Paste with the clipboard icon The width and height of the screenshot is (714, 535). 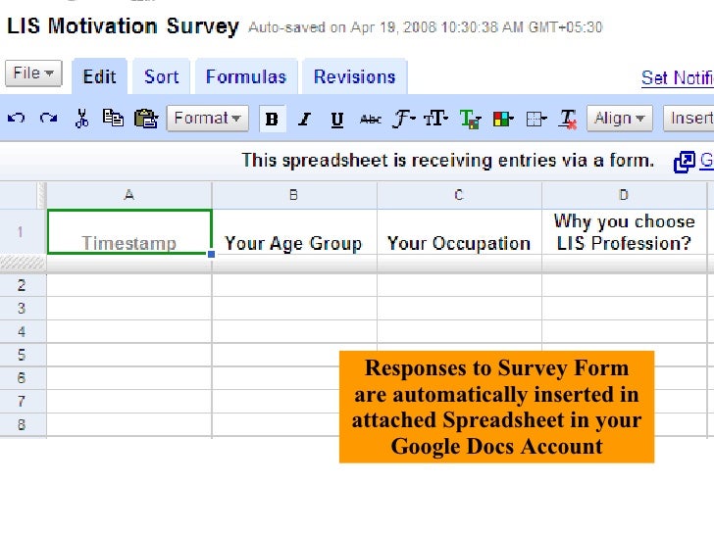point(146,119)
